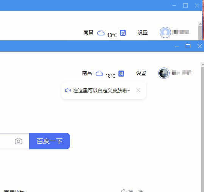Click the 良 air-quality badge in the front window
The image size is (204, 192).
[121, 74]
